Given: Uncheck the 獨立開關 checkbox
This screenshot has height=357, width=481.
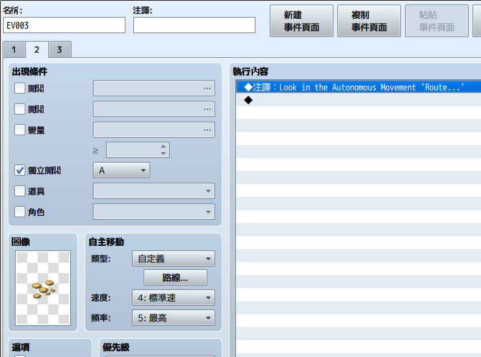Looking at the screenshot, I should pyautogui.click(x=20, y=170).
